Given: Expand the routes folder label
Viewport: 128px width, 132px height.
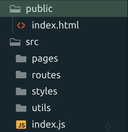Looking at the screenshot, I should (46, 75).
